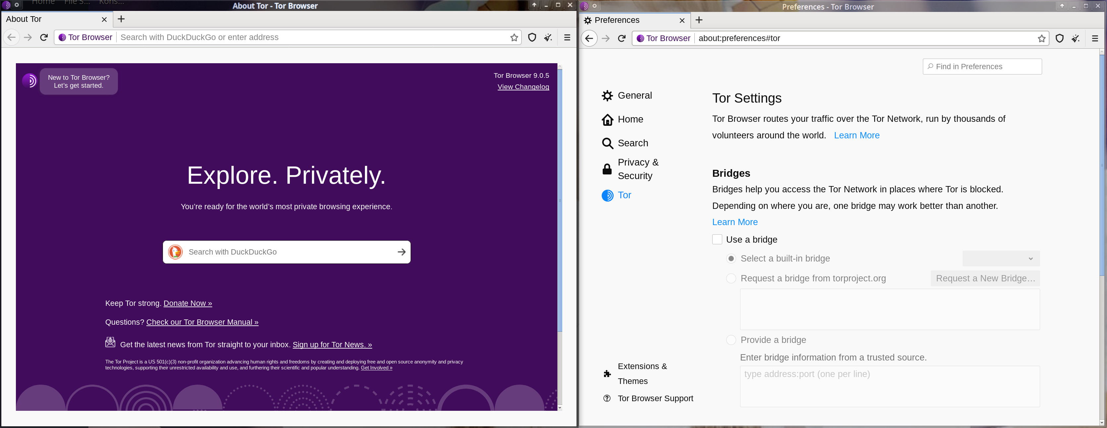
Task: Click Learn More about Tor Network link
Action: (857, 135)
